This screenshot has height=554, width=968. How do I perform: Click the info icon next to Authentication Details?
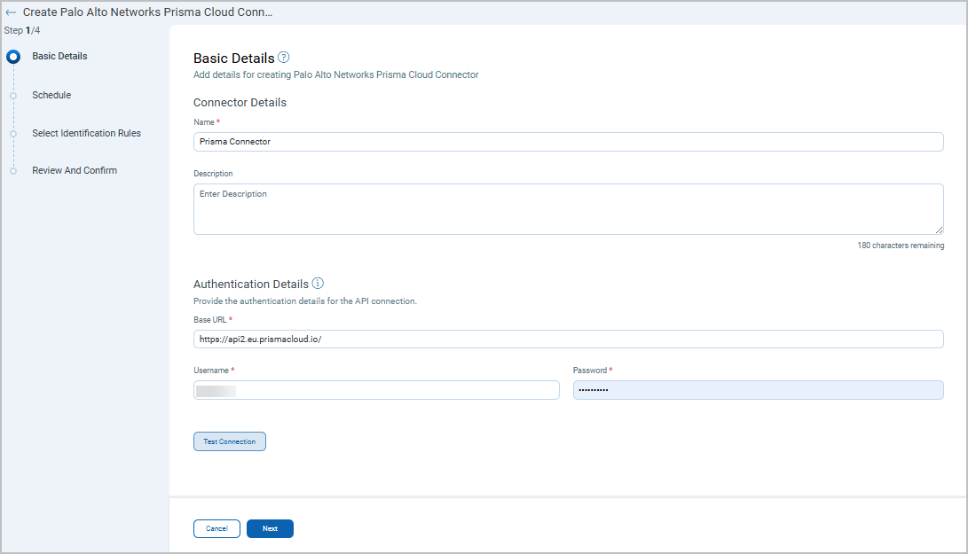click(x=318, y=284)
